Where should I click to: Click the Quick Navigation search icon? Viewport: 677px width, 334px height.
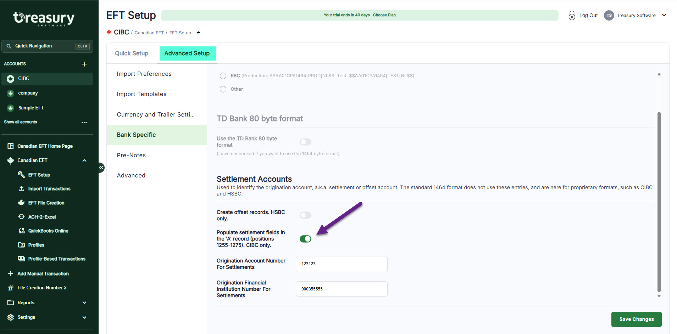9,46
